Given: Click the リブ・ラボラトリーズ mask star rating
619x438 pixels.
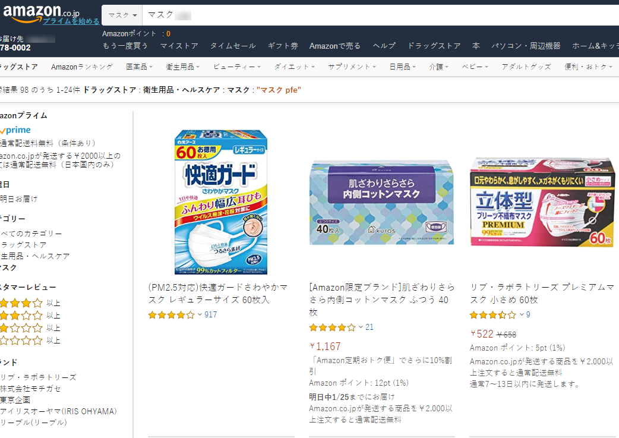Looking at the screenshot, I should (x=492, y=315).
